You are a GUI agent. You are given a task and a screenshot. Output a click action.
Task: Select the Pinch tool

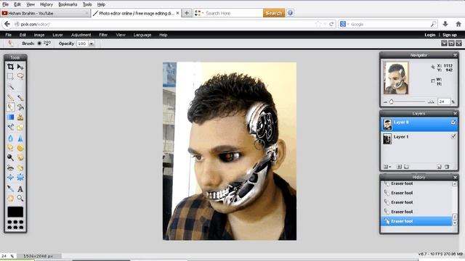20,178
